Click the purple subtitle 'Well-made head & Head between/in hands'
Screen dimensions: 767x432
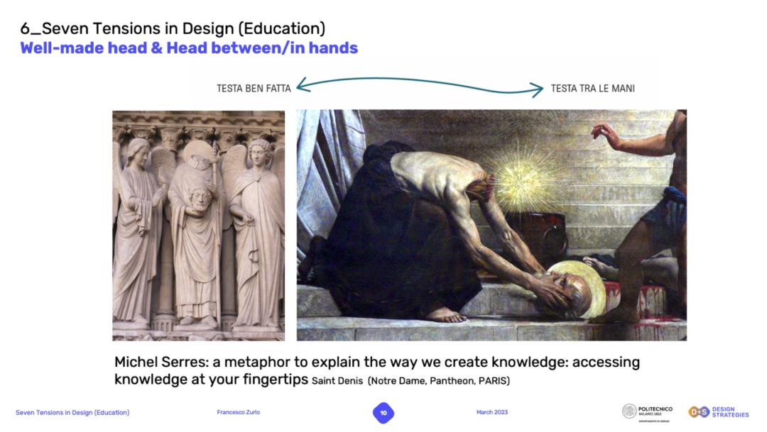coord(189,48)
